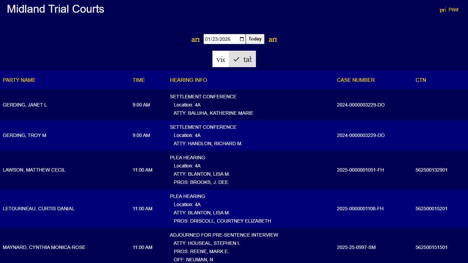Open the Midland Trial Courts title
The width and height of the screenshot is (468, 263).
pyautogui.click(x=56, y=9)
